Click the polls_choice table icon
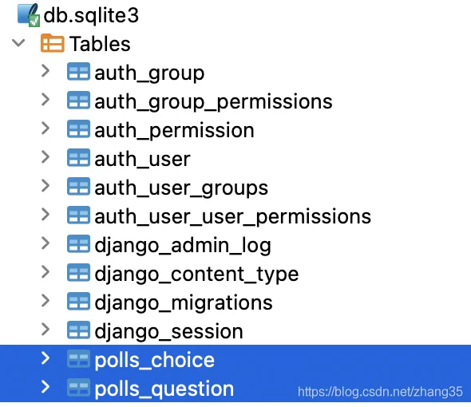The width and height of the screenshot is (471, 407). point(78,358)
